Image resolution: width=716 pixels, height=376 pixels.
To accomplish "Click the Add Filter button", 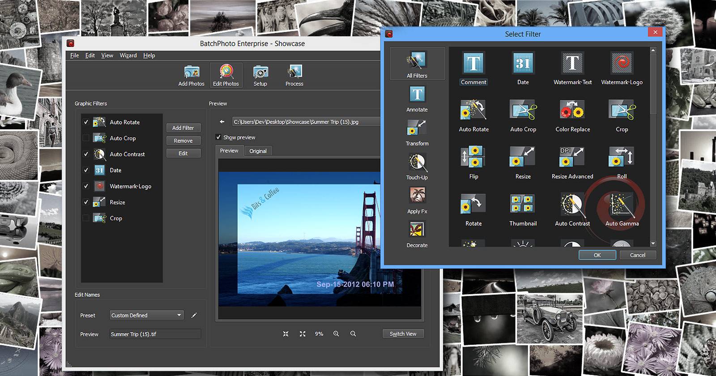I will 183,128.
